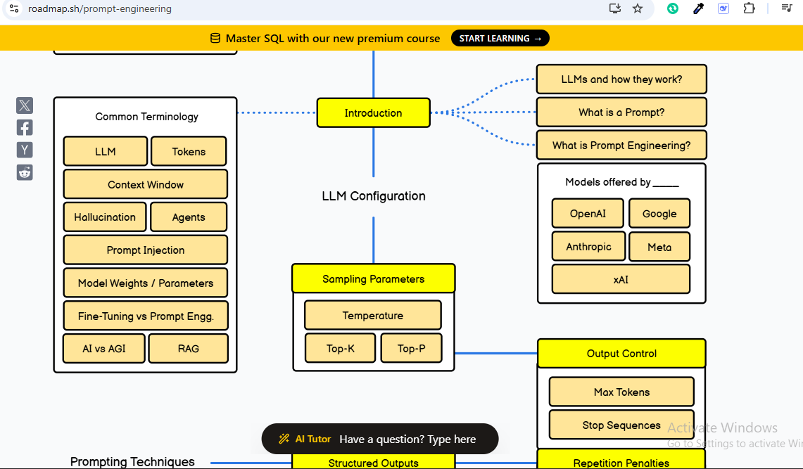Open the LLMs and how they work? node
Screen dimensions: 803x469
click(x=621, y=79)
